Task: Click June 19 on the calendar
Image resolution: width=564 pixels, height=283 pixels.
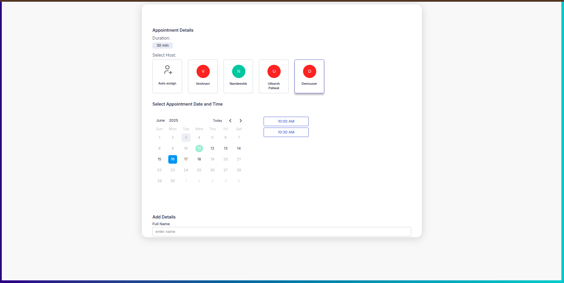Action: 212,159
